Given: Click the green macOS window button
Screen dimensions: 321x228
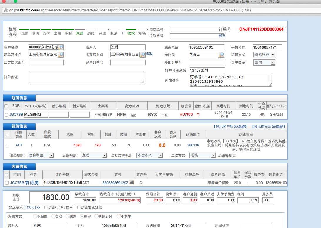Looking at the screenshot, I should (16, 1).
